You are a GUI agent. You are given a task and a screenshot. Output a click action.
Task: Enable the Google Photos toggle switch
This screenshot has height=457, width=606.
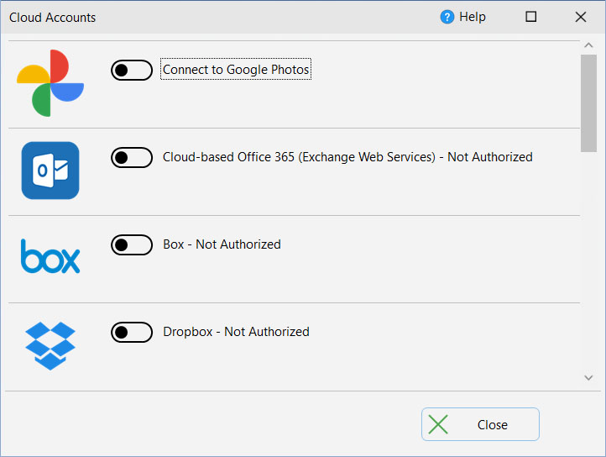132,70
